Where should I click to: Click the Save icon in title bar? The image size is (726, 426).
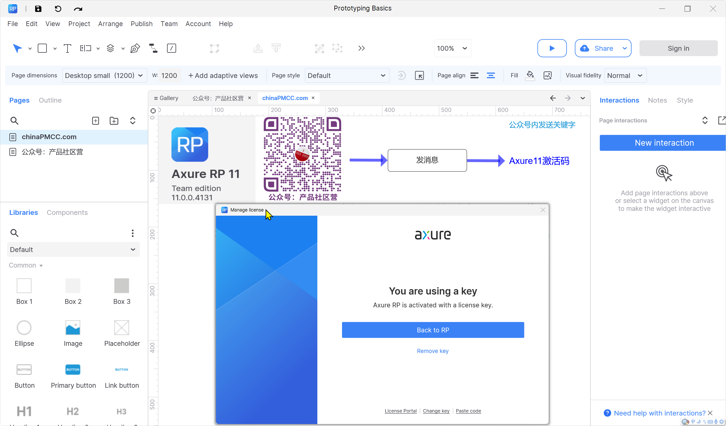click(38, 9)
